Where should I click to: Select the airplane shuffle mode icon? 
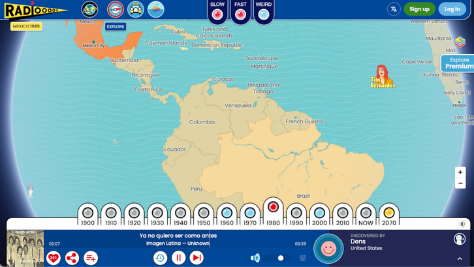115,9
